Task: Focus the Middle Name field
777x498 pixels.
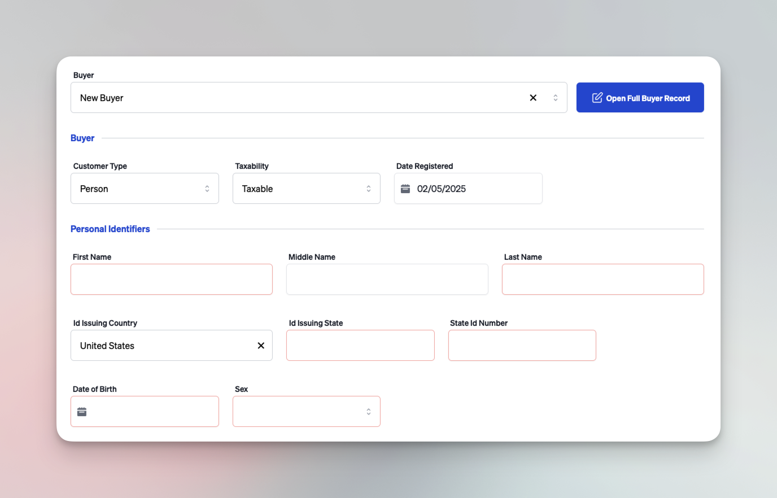Action: pos(387,279)
